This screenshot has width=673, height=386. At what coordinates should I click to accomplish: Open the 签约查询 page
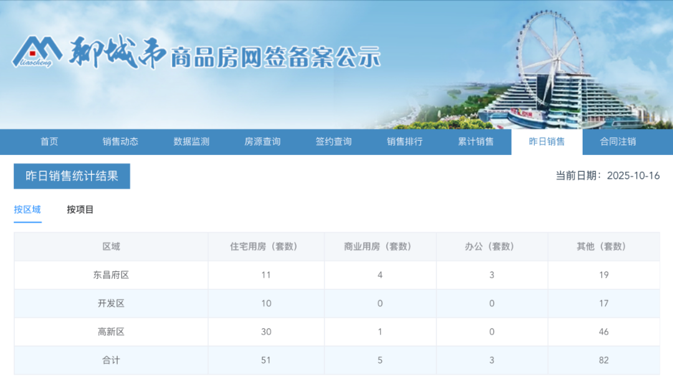[x=333, y=141]
